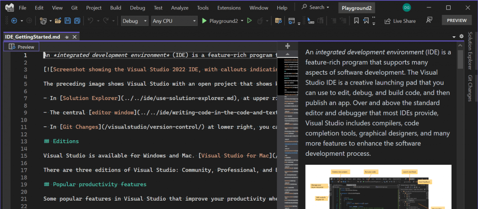Viewport: 478px width, 209px height.
Task: Open the Build menu
Action: [x=116, y=7]
